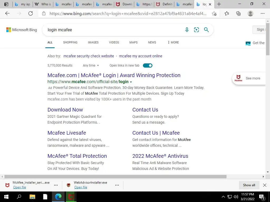The height and width of the screenshot is (202, 270).
Task: Expand the ad URL dropdown arrow
Action: (131, 82)
